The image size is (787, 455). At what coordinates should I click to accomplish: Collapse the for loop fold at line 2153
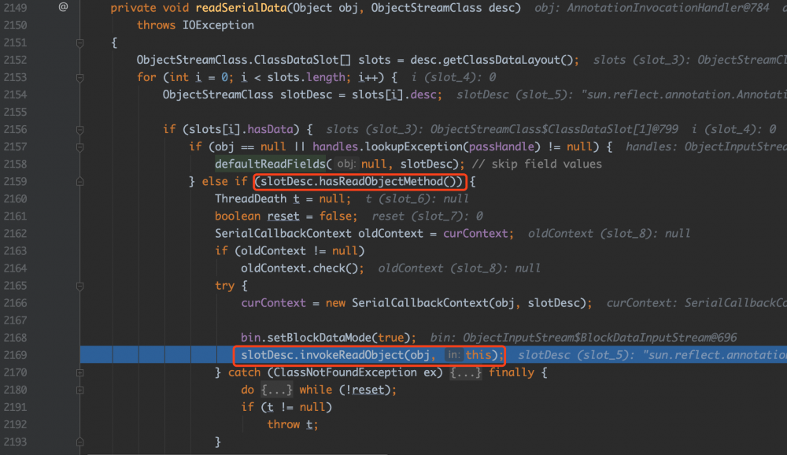point(79,78)
